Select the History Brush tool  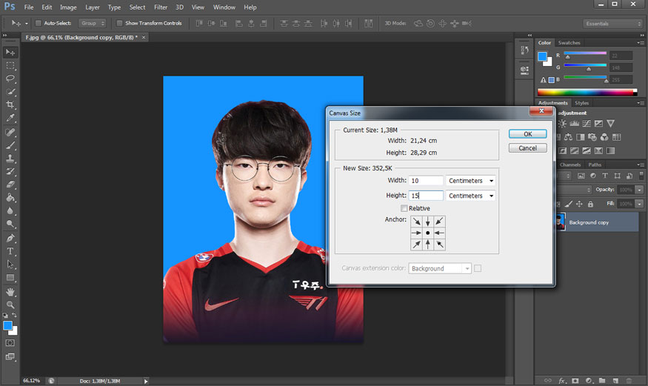coord(10,171)
